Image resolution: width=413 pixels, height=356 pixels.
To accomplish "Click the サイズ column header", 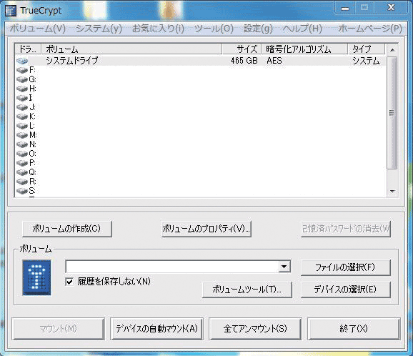I will [242, 49].
